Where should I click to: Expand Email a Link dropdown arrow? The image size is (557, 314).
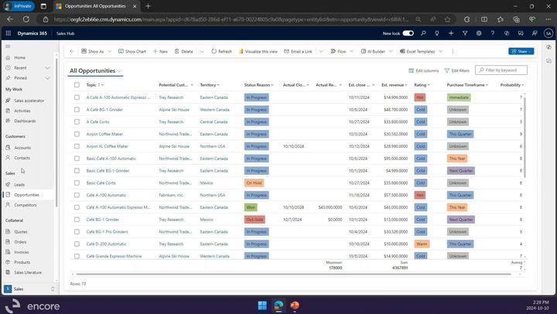tap(321, 51)
